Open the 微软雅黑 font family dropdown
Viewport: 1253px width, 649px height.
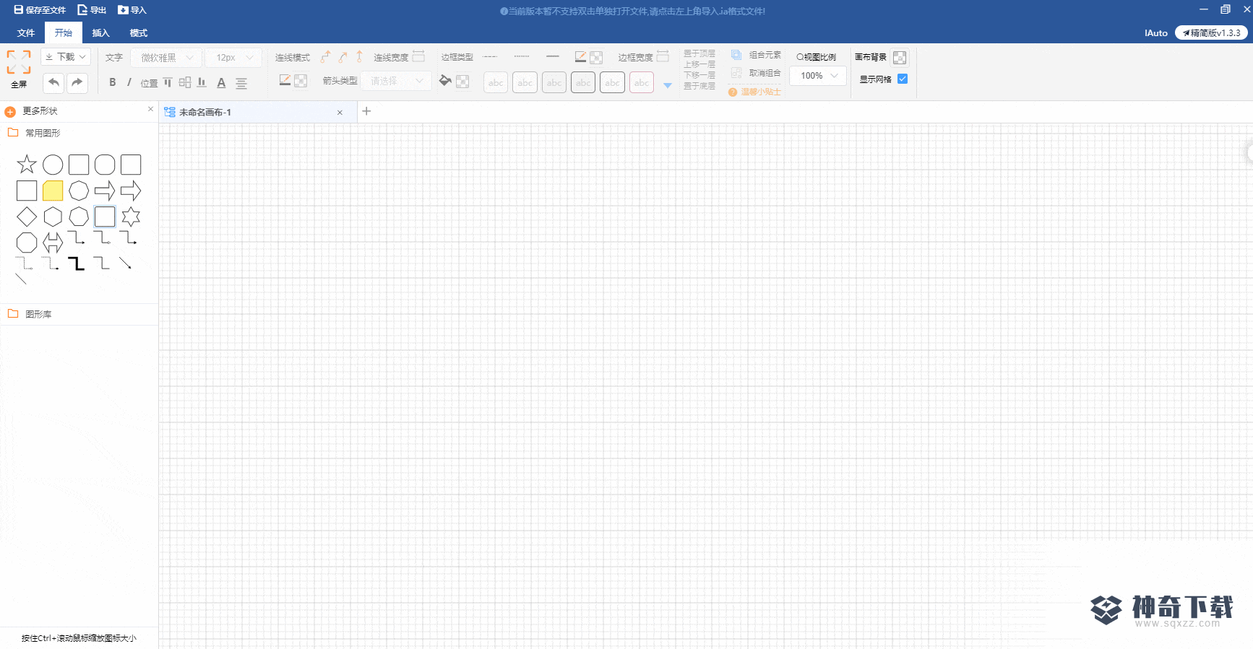pos(166,58)
